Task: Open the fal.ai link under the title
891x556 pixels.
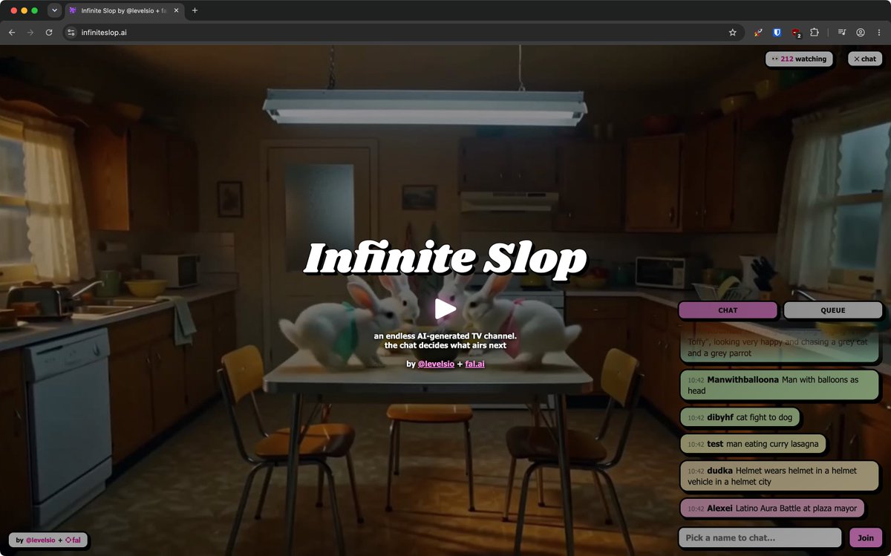Action: click(475, 364)
